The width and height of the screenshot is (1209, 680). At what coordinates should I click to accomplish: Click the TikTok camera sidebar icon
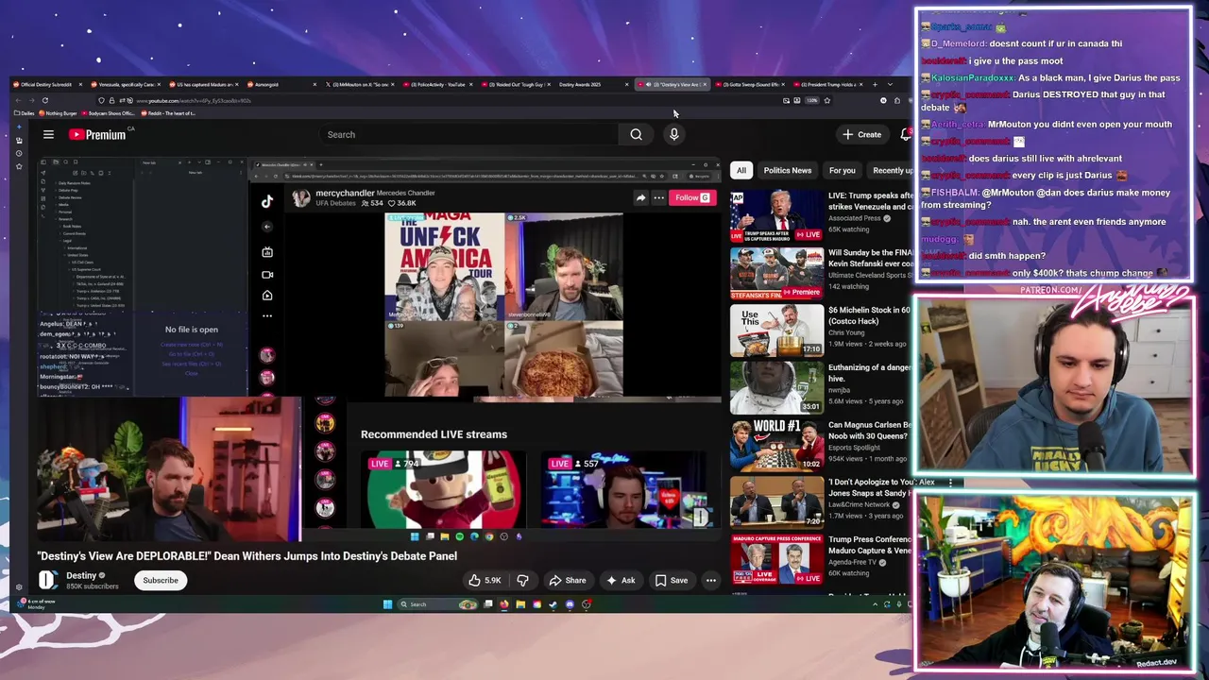[x=267, y=275]
